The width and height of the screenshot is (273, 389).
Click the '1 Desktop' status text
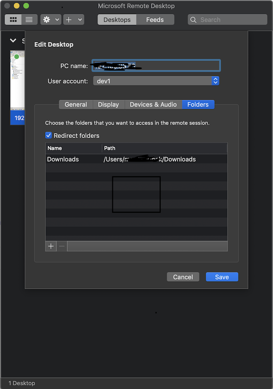(x=22, y=383)
